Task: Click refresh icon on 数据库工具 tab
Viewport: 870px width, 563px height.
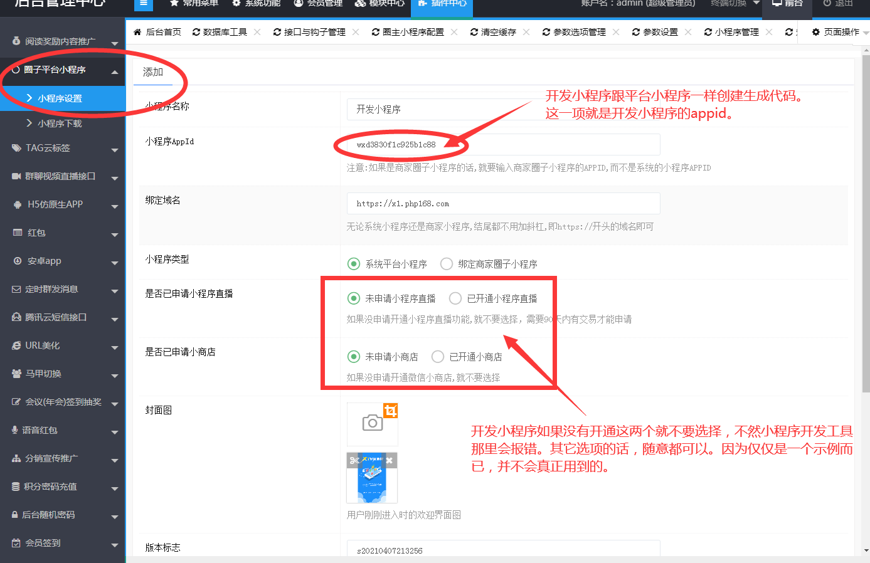Action: (196, 32)
